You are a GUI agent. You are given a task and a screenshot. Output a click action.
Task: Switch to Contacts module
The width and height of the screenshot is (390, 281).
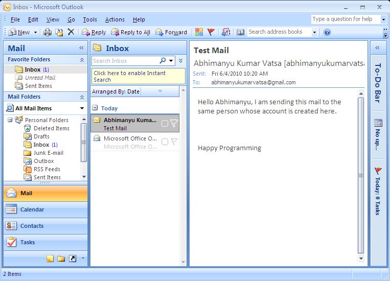point(45,226)
